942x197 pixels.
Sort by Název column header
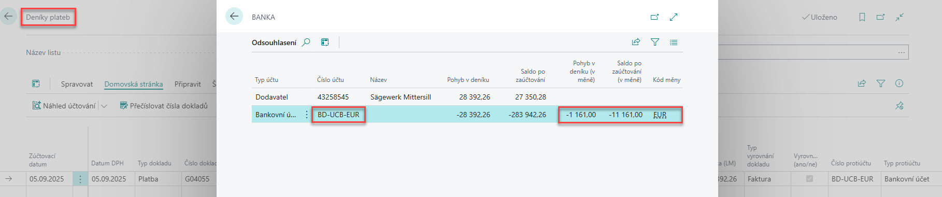[x=378, y=80]
